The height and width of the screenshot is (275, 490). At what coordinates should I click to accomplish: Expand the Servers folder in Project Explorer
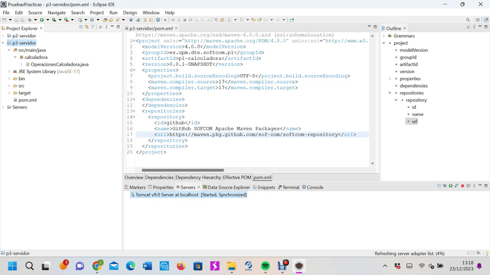3,107
